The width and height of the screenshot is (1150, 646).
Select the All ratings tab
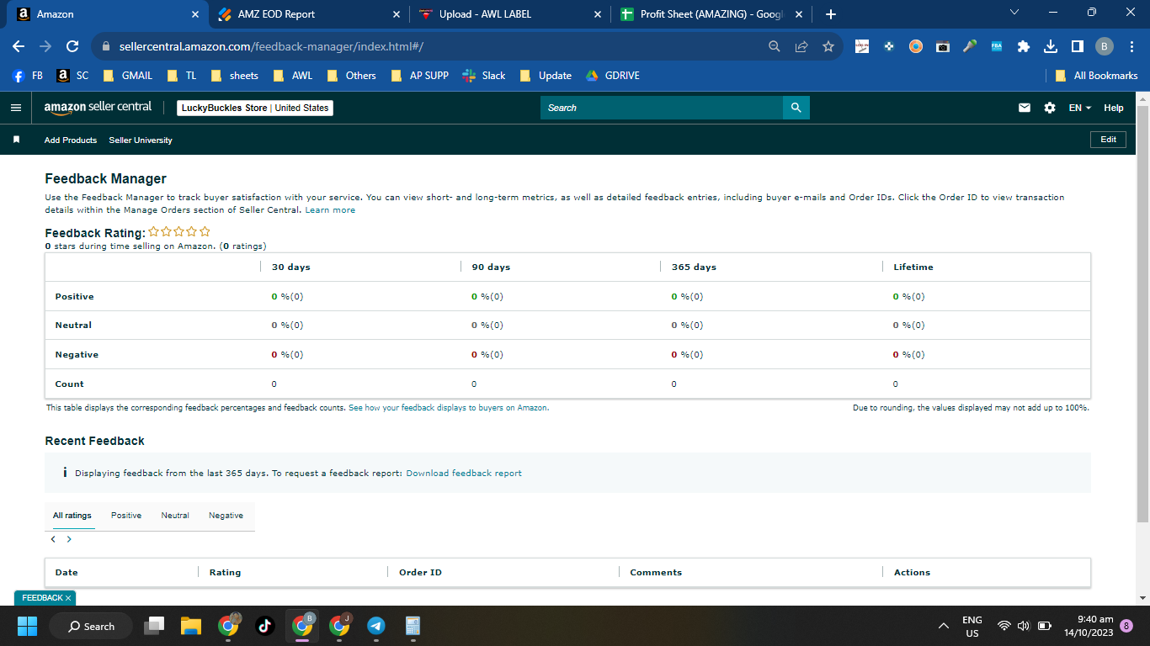pos(72,515)
